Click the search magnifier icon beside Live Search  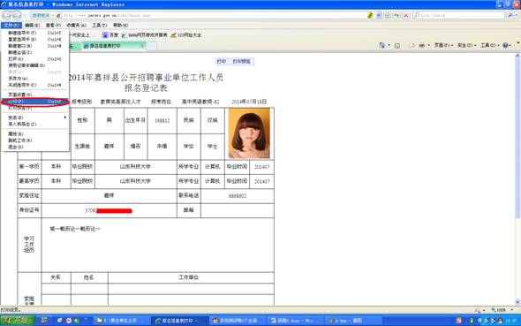pyautogui.click(x=510, y=15)
